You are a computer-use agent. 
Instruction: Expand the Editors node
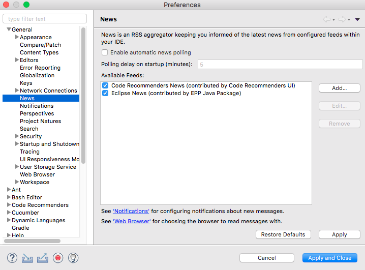[17, 60]
